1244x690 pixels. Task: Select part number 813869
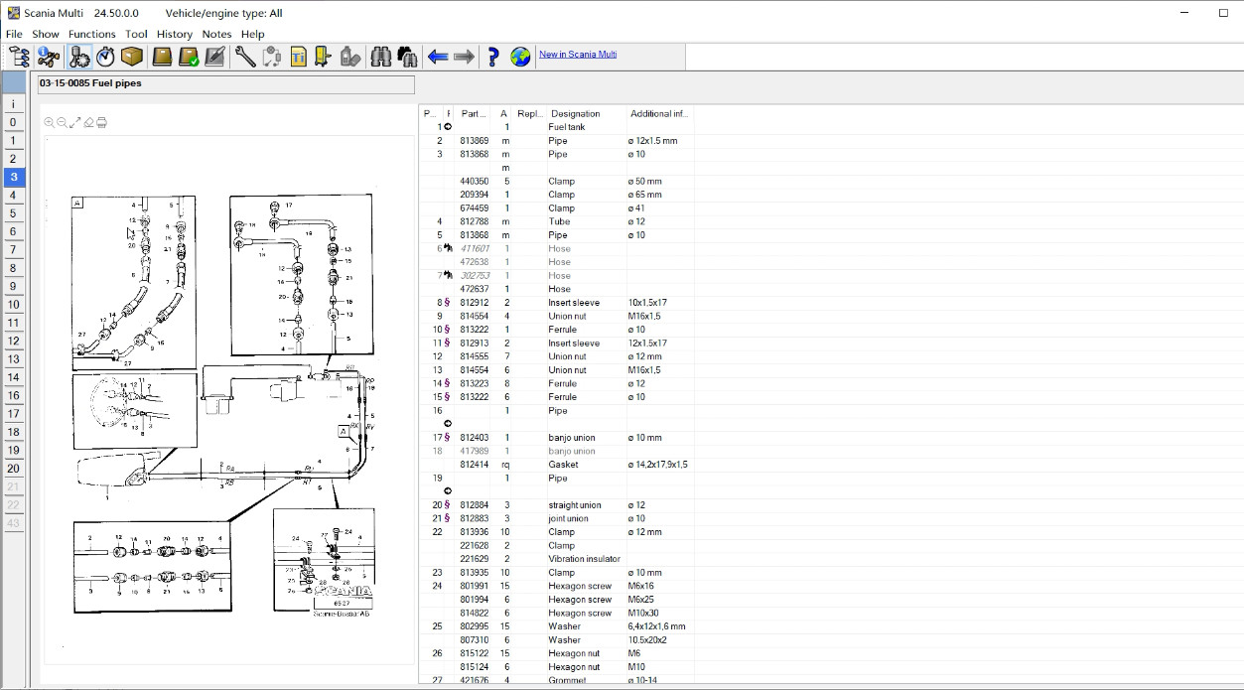tap(474, 141)
